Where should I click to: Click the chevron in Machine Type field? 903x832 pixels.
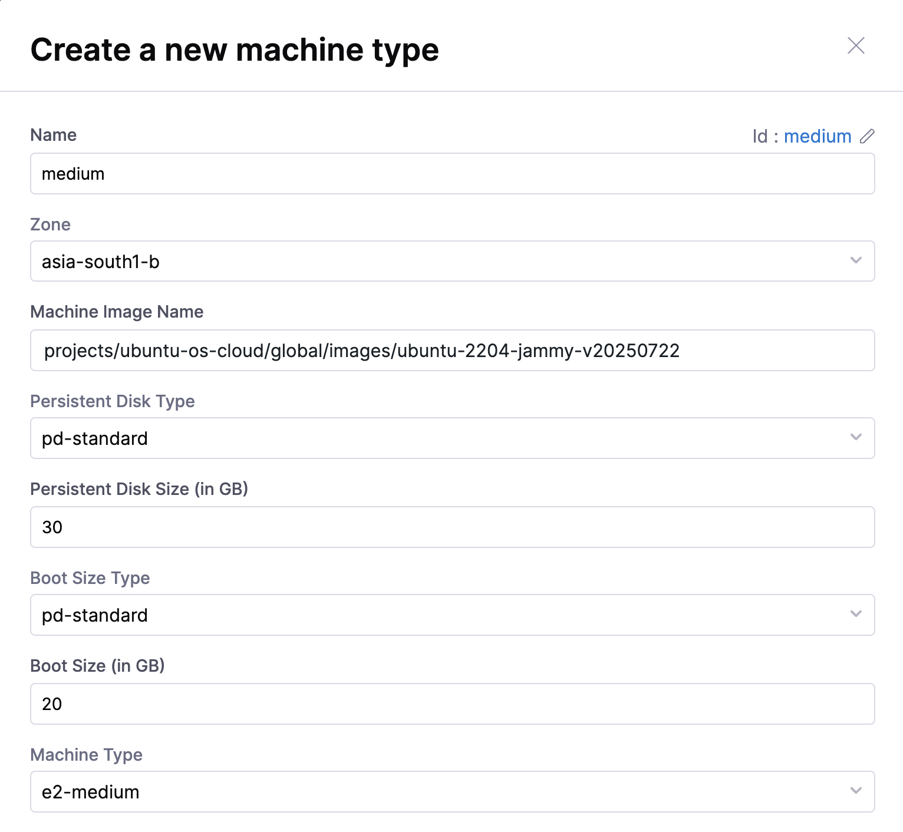coord(856,791)
